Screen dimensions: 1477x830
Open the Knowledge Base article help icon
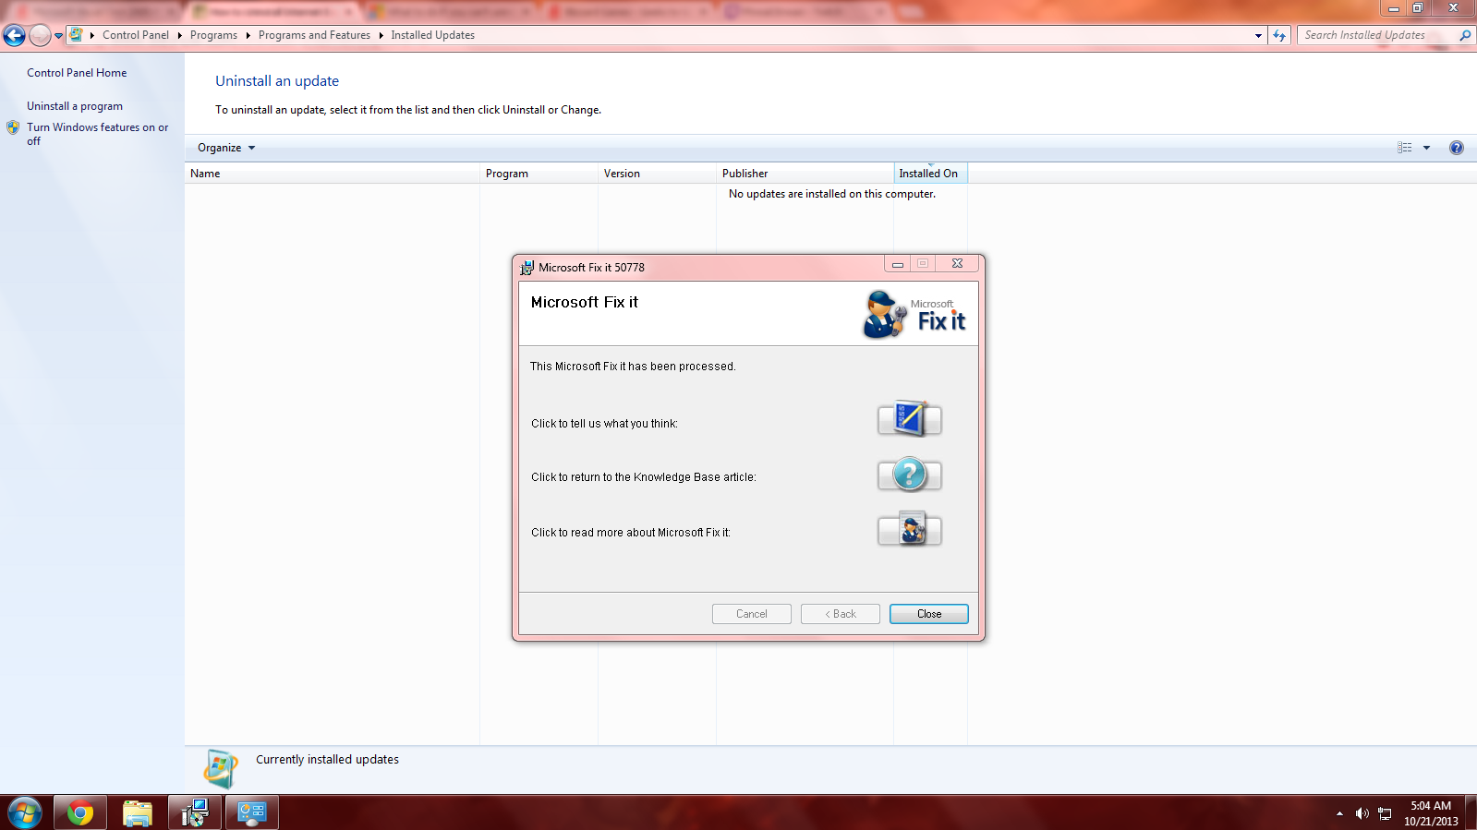tap(909, 475)
